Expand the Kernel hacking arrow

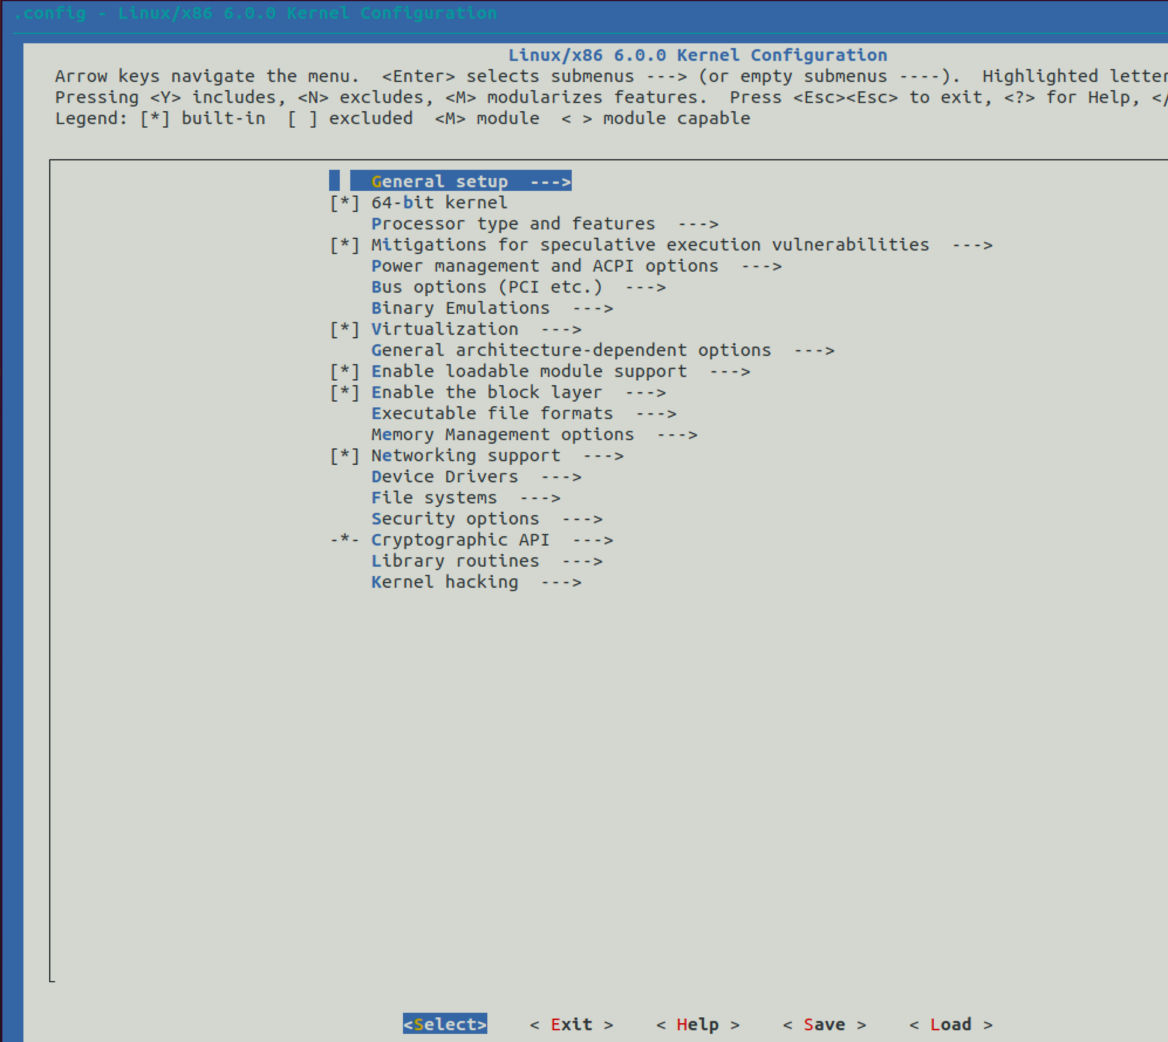tap(561, 582)
